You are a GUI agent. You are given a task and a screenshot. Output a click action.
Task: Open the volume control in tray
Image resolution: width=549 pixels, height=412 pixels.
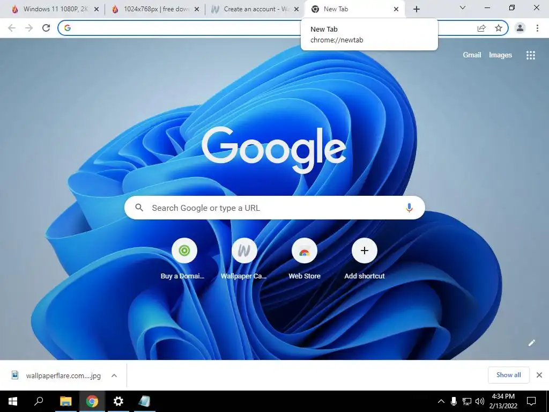click(x=480, y=401)
